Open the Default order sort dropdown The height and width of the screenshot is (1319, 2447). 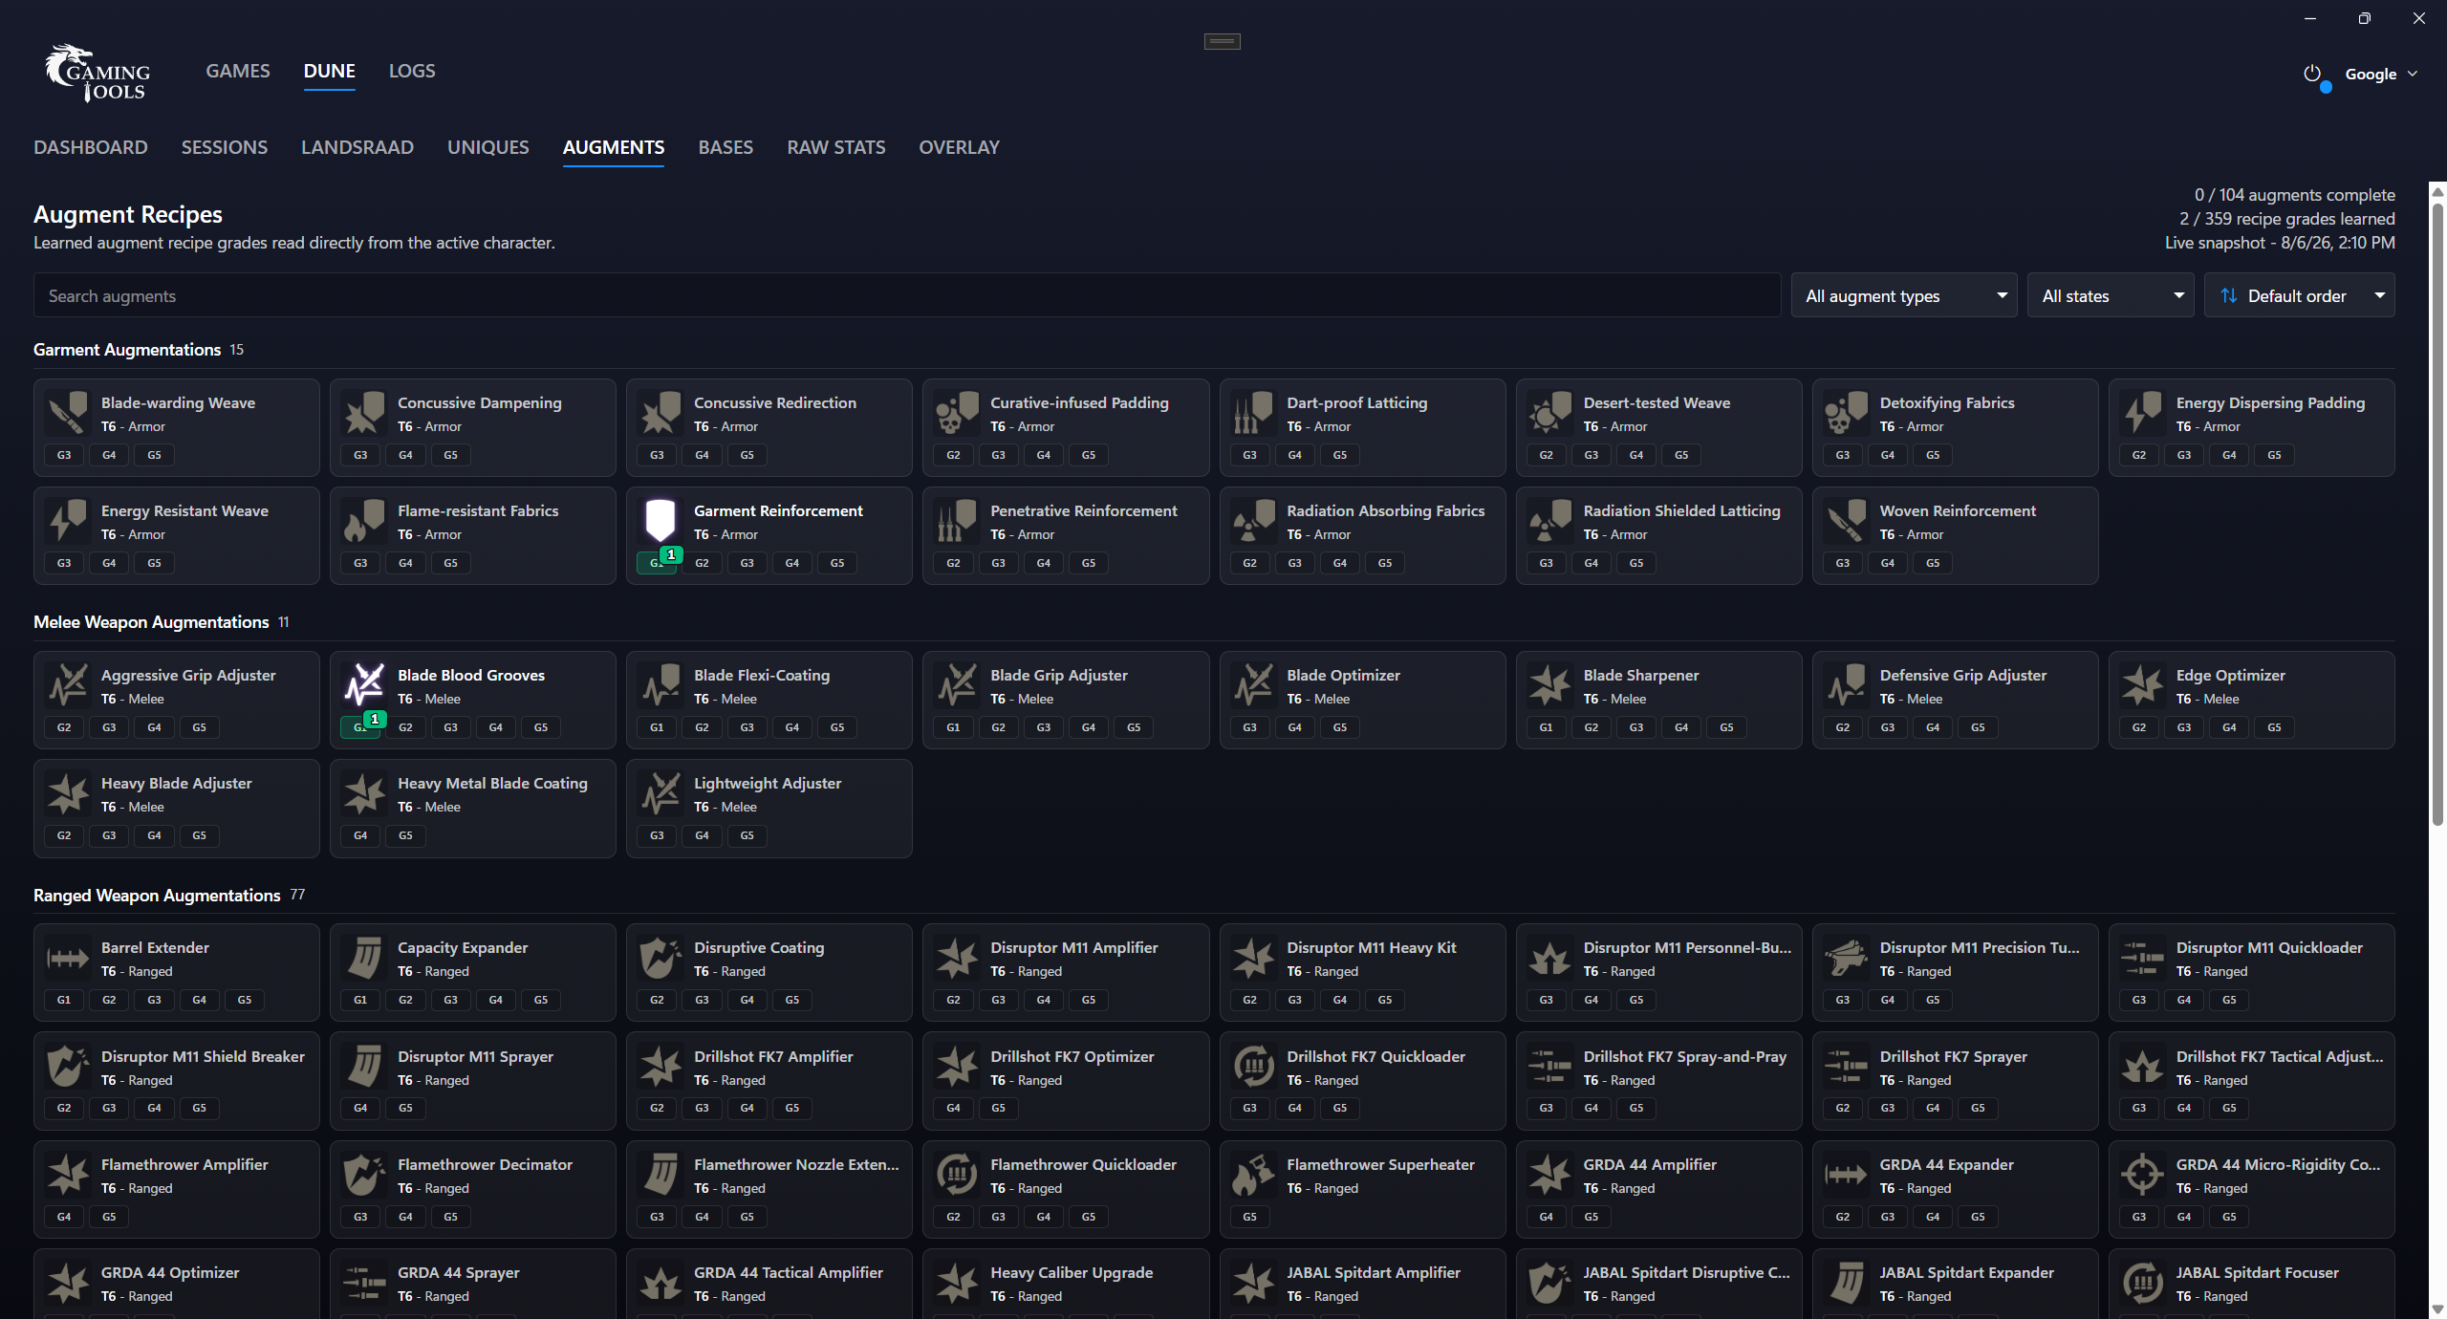2300,295
